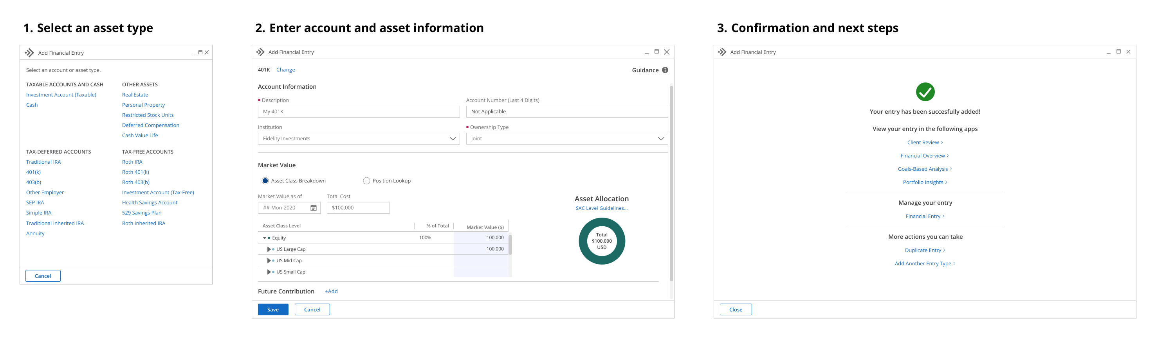Maximize the step 2 Add Financial Entry window
The width and height of the screenshot is (1156, 338).
click(x=656, y=52)
